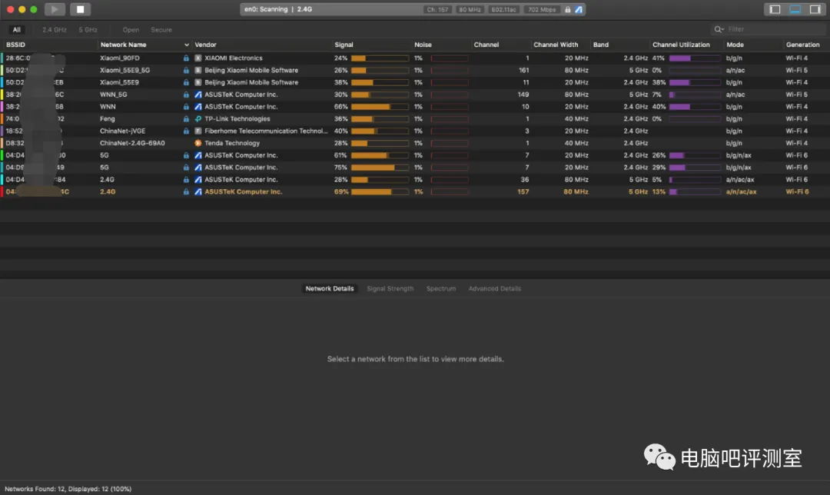The height and width of the screenshot is (495, 830).
Task: Click the highlighted Wi-Fi 6 generation cell
Action: [x=797, y=192]
